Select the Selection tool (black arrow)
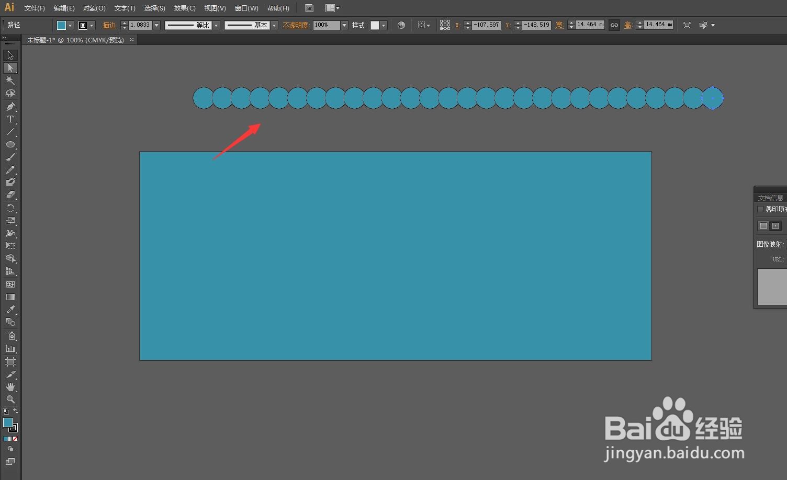Viewport: 787px width, 480px height. [x=10, y=55]
